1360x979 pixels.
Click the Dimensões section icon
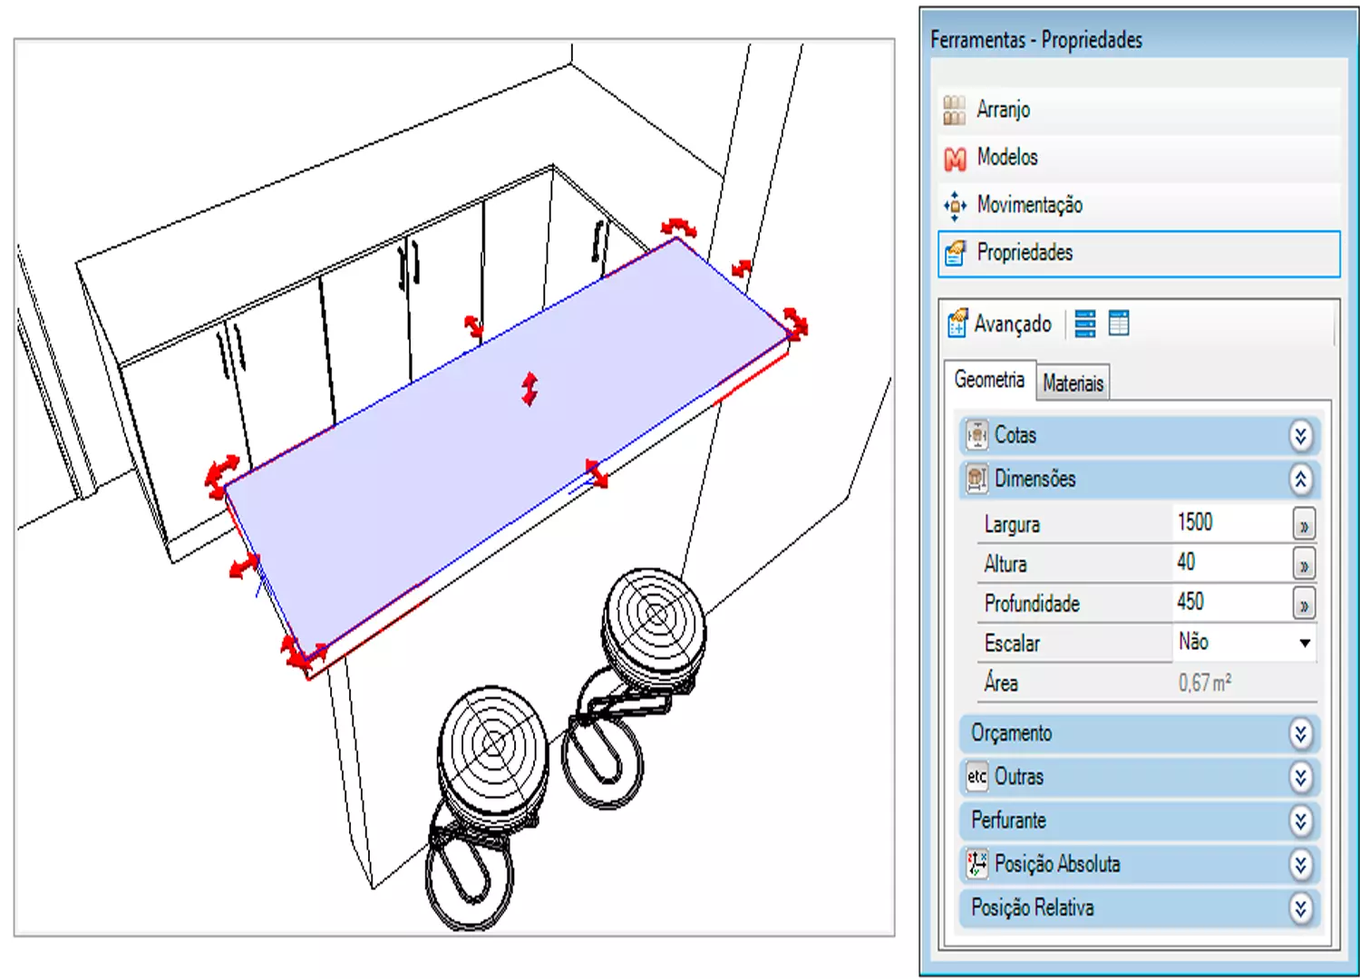[976, 479]
